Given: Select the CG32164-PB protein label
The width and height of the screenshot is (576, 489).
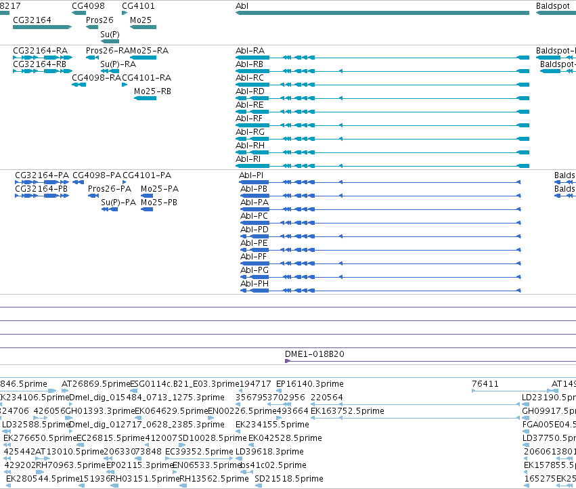Looking at the screenshot, I should click(x=41, y=188).
